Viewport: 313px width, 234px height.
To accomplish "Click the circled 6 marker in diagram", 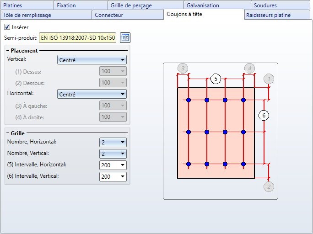I will click(264, 115).
